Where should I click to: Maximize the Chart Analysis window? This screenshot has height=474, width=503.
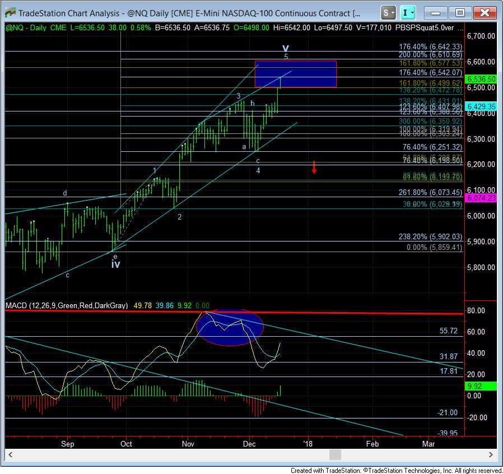pos(459,12)
